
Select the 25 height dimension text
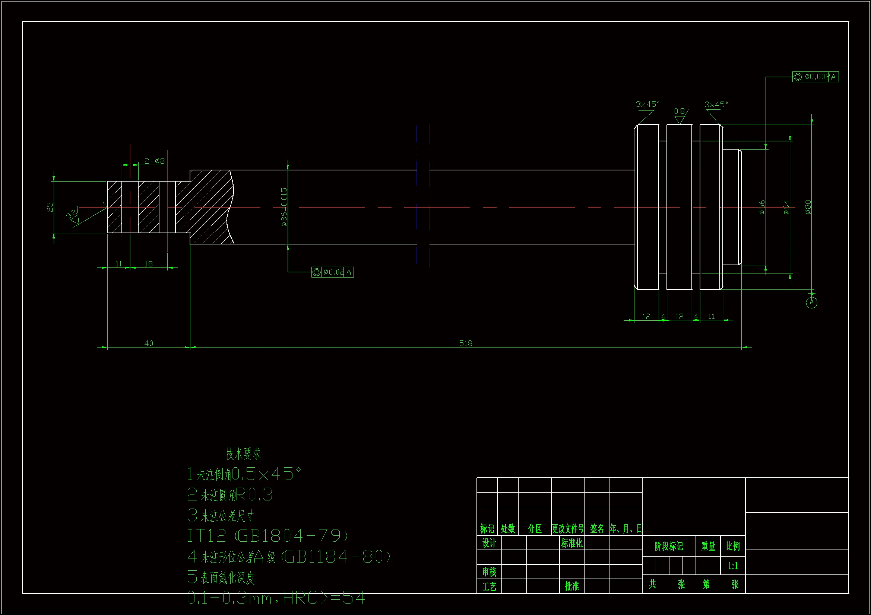[x=50, y=207]
